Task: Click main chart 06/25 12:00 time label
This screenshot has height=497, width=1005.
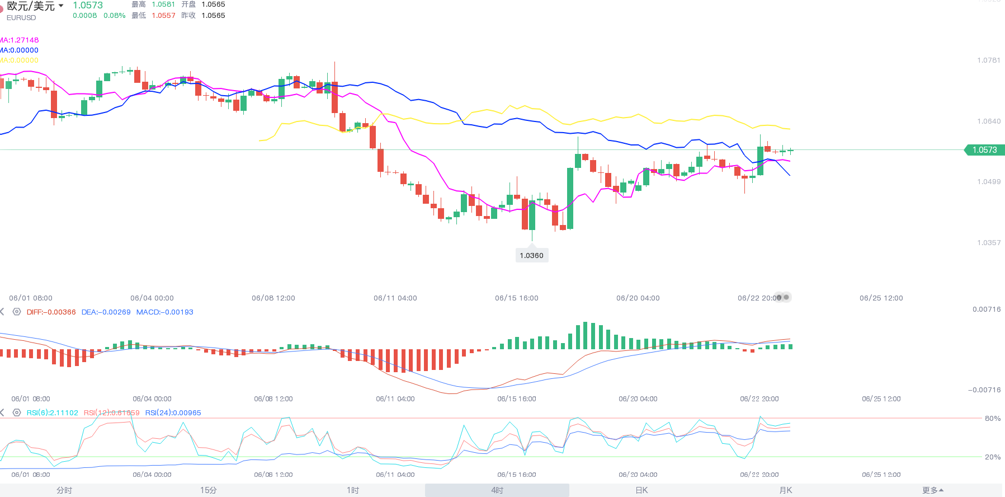Action: click(881, 298)
